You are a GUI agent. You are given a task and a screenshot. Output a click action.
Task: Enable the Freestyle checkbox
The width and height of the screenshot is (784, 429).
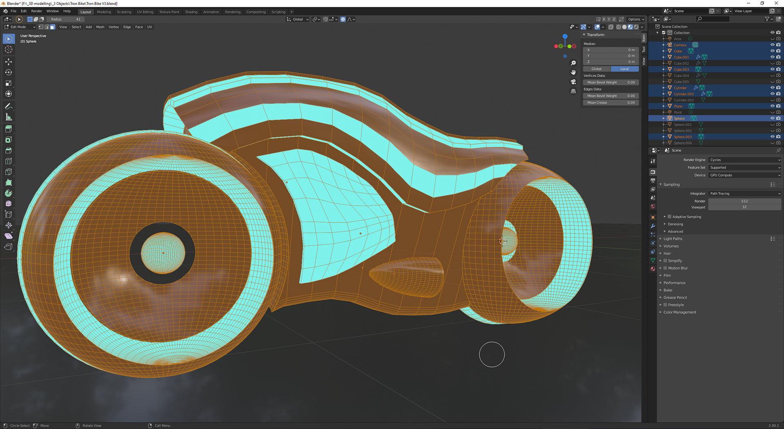[665, 305]
